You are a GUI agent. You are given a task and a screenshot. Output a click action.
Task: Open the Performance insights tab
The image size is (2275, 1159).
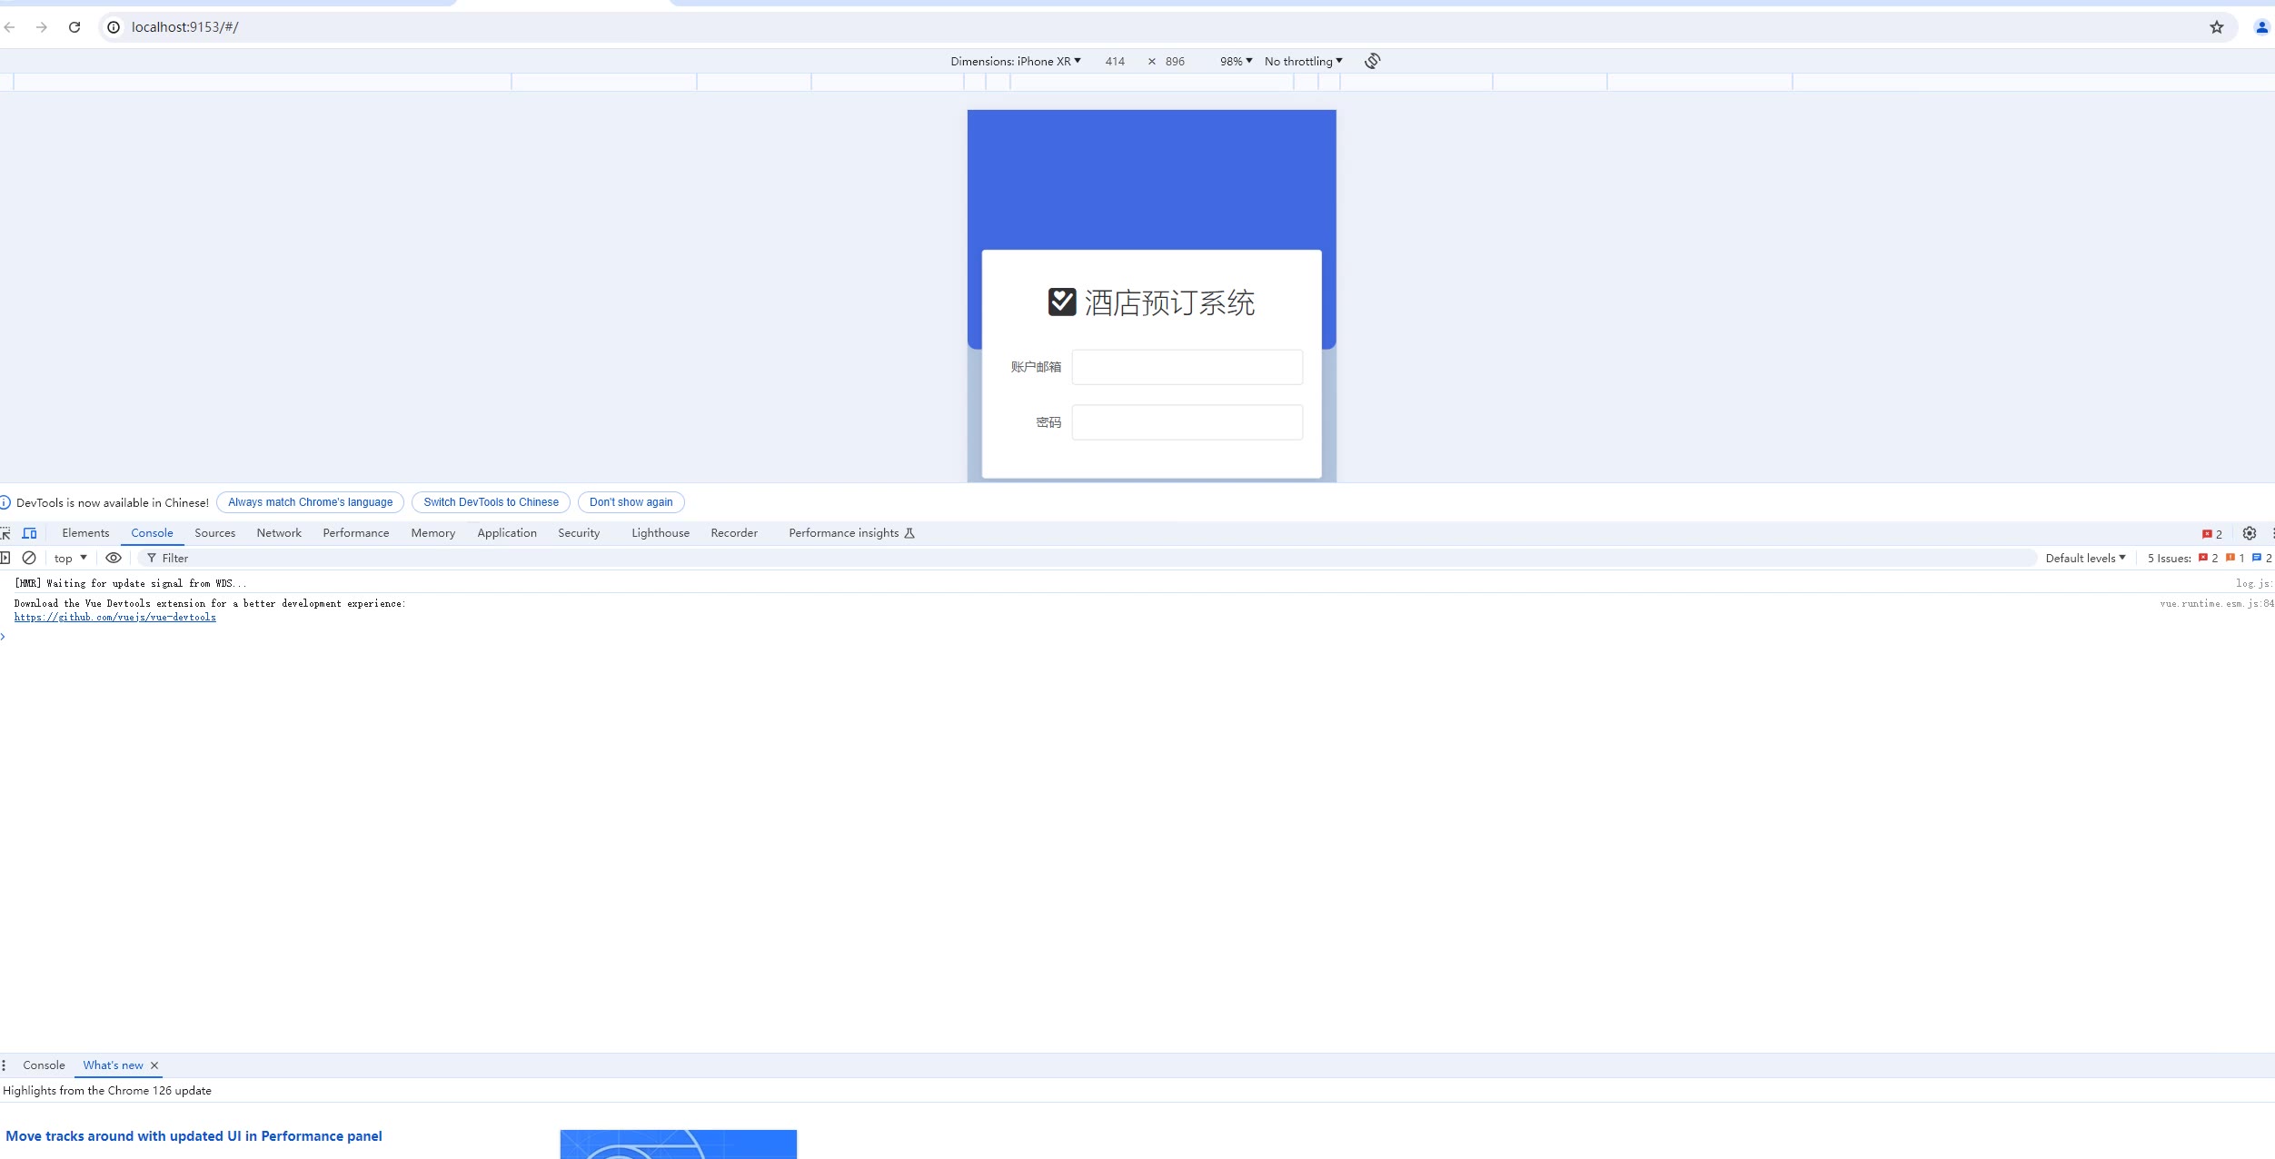pos(851,533)
